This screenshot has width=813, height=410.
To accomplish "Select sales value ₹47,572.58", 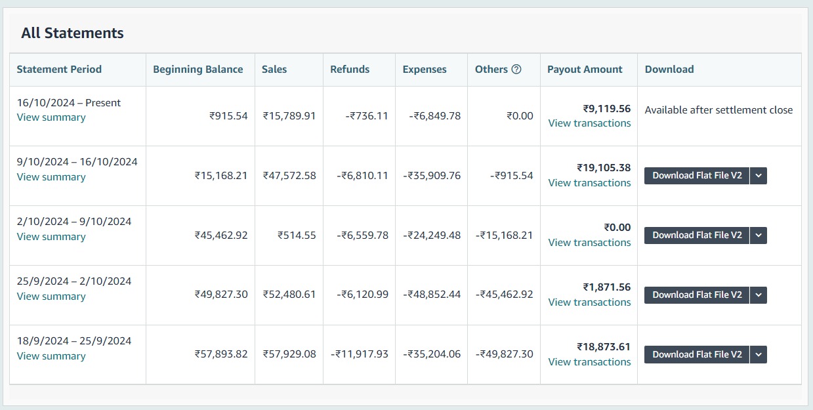I will [x=289, y=175].
